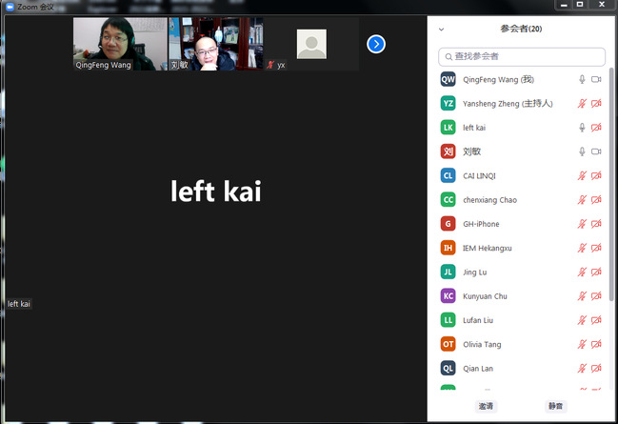Viewport: 618px width, 424px height.
Task: Click Olivia Tang's disabled camera icon
Action: (x=596, y=344)
